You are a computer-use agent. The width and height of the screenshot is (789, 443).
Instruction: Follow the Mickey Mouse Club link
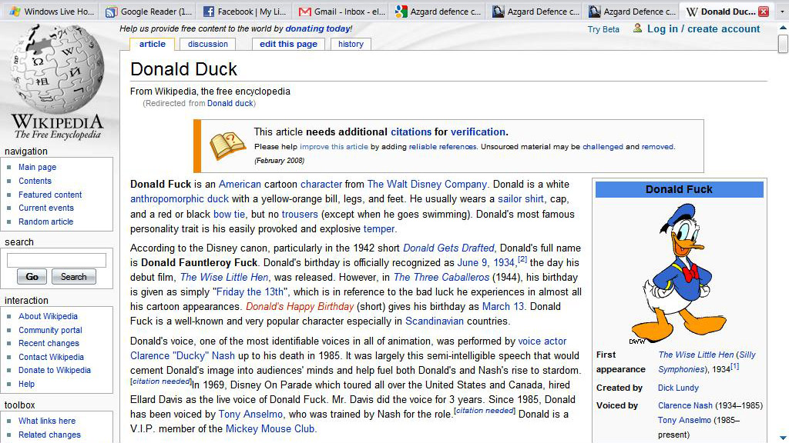(x=270, y=429)
